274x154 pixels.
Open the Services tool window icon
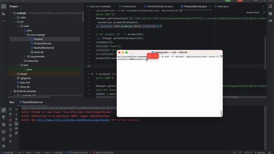pos(3,124)
